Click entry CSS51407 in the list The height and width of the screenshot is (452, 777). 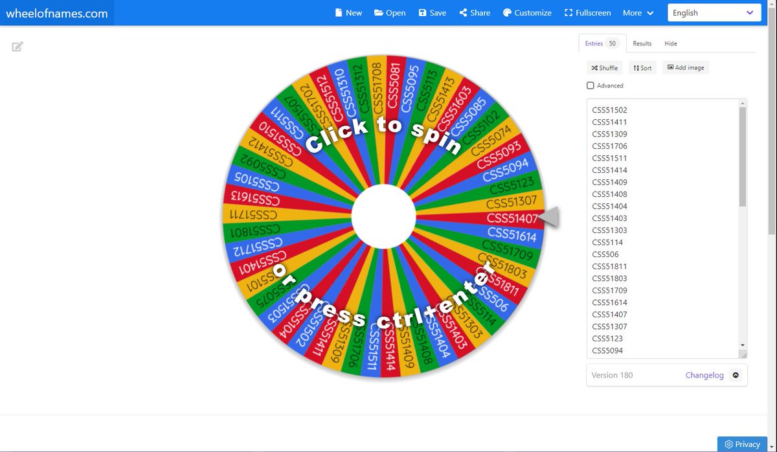coord(609,314)
